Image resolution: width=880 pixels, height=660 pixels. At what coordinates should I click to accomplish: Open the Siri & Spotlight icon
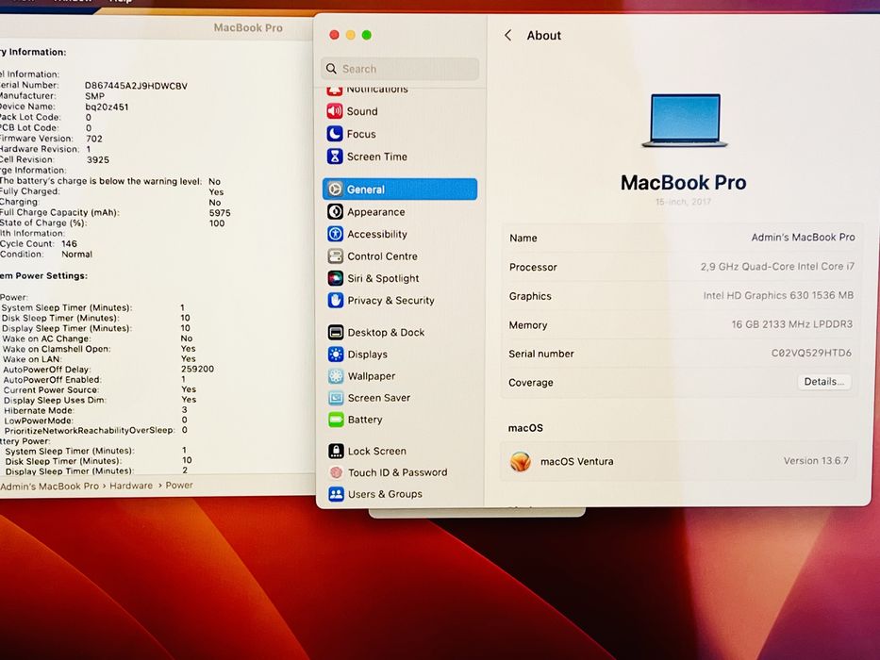[335, 278]
